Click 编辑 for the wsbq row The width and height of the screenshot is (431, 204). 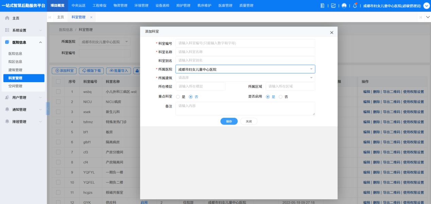click(x=366, y=92)
